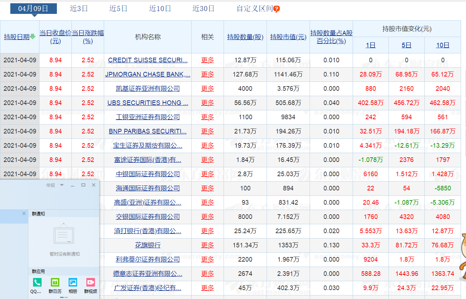Click 更多 in 花旗银行 row
The image size is (466, 299).
pos(208,245)
